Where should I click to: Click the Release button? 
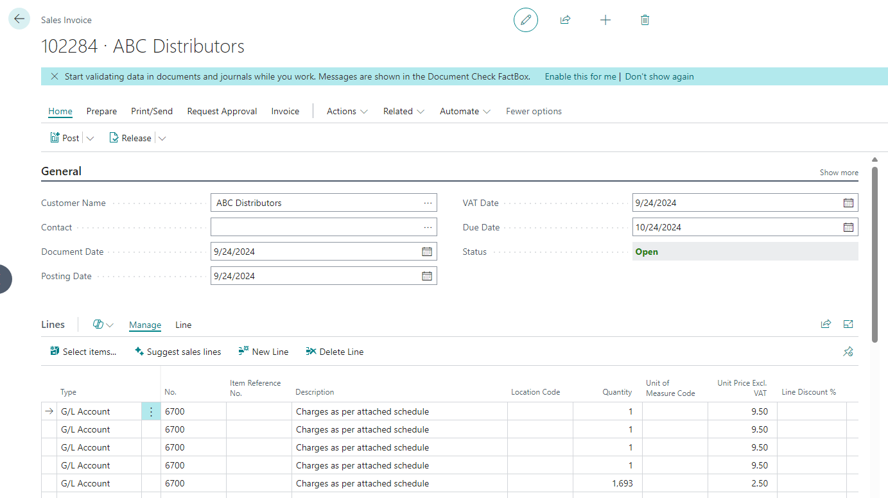point(130,138)
